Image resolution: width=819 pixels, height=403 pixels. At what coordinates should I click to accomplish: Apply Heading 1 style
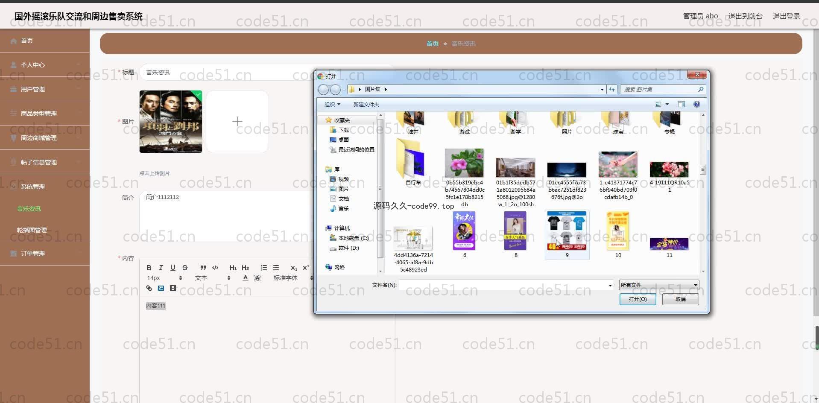[233, 268]
